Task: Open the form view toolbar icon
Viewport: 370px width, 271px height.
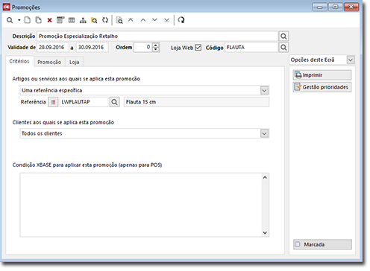Action: tap(60, 20)
